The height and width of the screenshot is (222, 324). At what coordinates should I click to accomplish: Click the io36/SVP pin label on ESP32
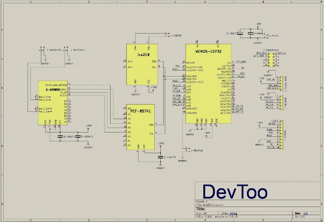[191, 109]
